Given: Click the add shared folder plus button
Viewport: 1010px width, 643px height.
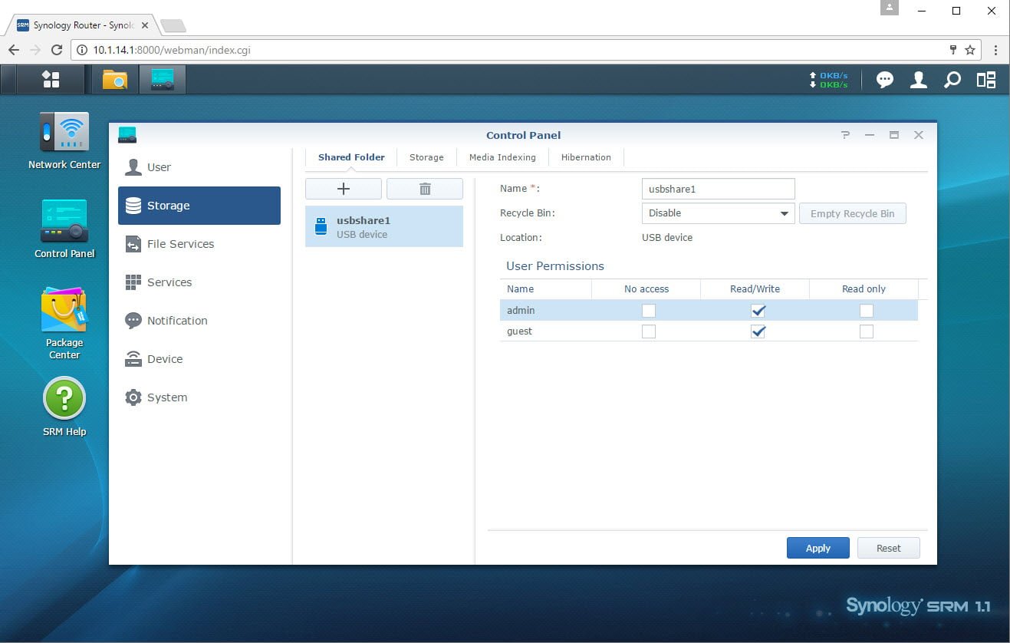Looking at the screenshot, I should pyautogui.click(x=344, y=189).
